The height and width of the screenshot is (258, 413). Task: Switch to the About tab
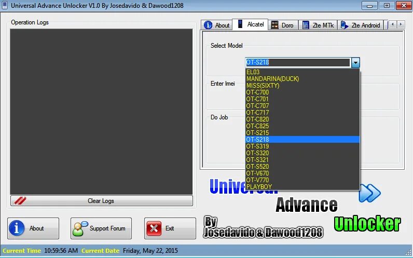click(x=217, y=25)
